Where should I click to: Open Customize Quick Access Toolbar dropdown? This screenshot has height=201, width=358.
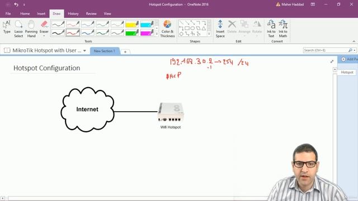pyautogui.click(x=24, y=4)
